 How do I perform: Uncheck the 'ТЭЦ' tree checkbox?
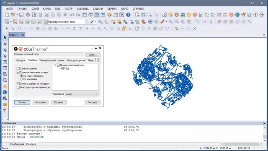point(62,69)
